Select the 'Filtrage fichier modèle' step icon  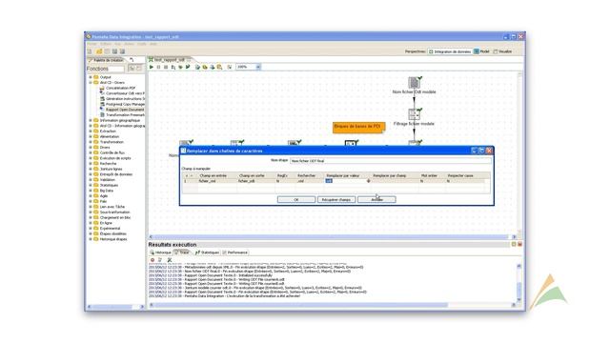pyautogui.click(x=414, y=114)
